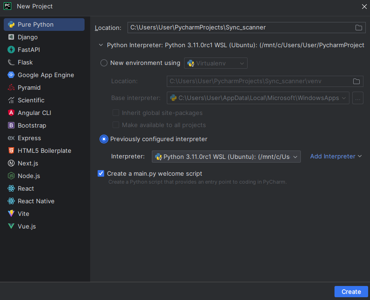Click the Vue.js V icon
This screenshot has height=300, width=370.
coord(11,226)
